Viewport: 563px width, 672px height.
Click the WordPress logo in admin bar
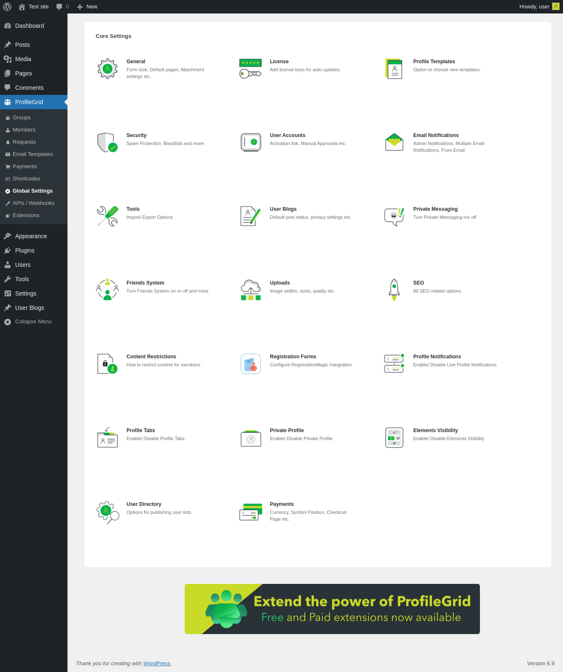[7, 7]
